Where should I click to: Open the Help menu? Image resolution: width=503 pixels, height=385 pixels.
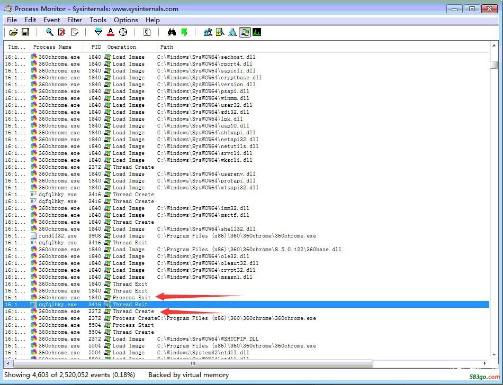pyautogui.click(x=152, y=20)
